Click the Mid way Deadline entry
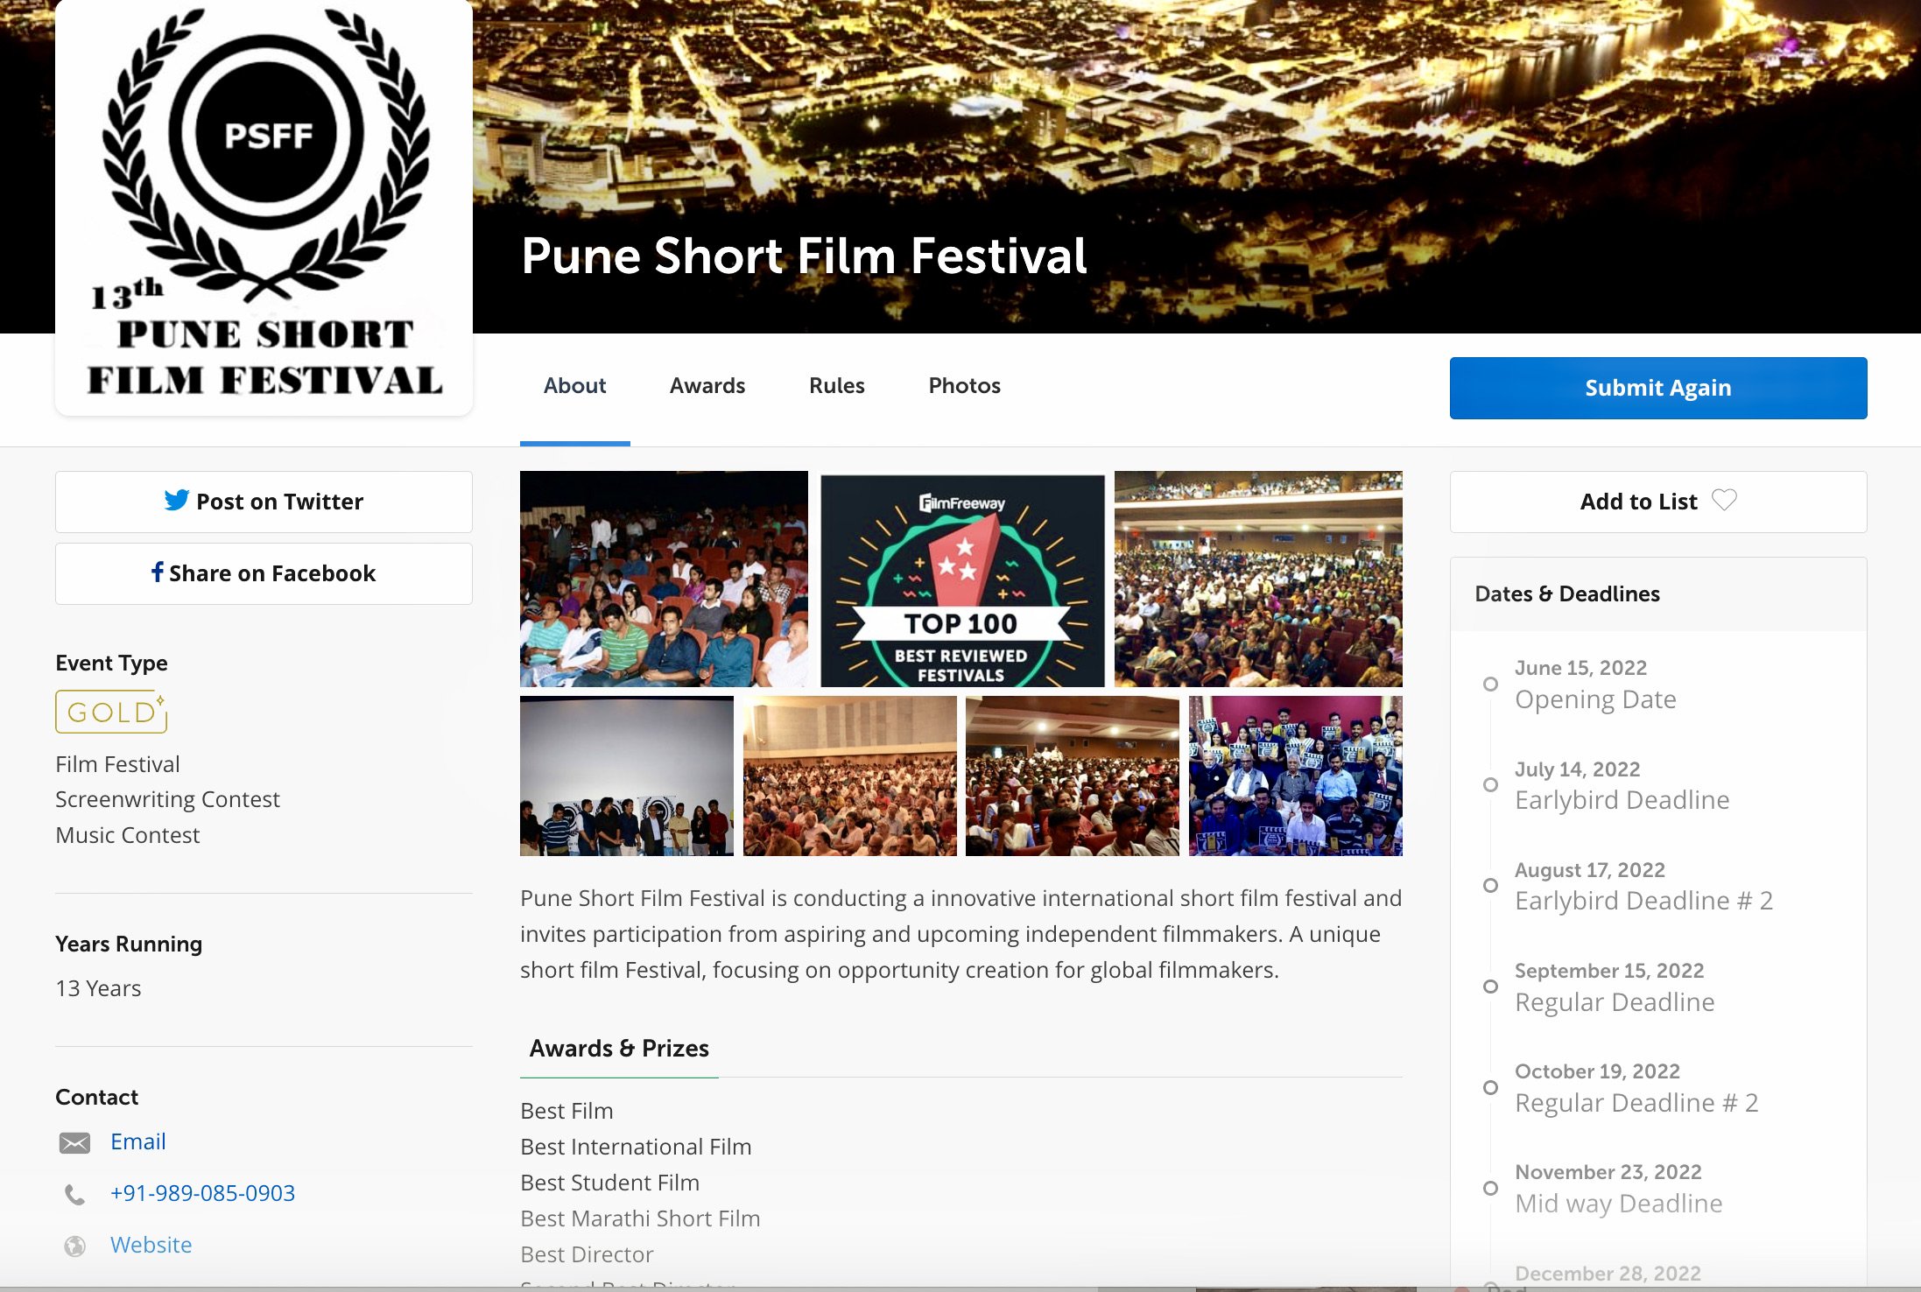This screenshot has width=1921, height=1292. pyautogui.click(x=1619, y=1204)
